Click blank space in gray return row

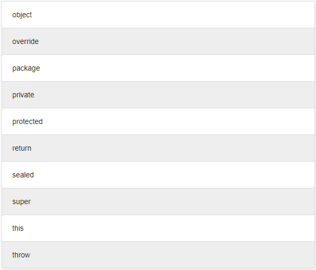point(183,148)
